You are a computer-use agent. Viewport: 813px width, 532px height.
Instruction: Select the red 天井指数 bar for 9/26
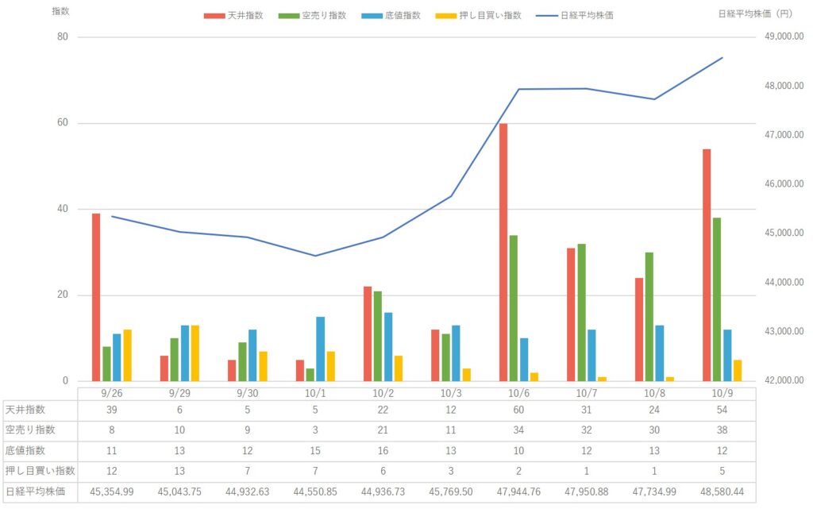click(x=96, y=297)
